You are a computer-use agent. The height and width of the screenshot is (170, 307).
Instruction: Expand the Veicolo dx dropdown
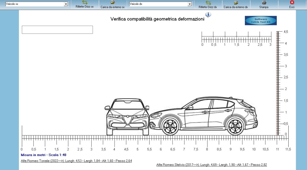tap(190, 4)
